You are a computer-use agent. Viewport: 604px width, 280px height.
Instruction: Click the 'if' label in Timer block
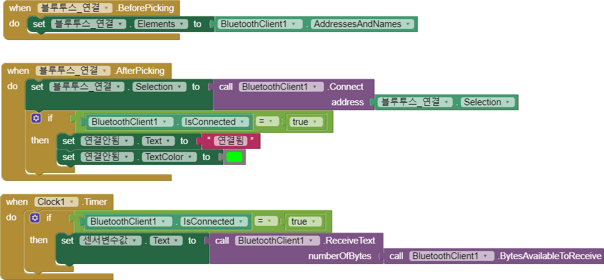click(x=49, y=218)
